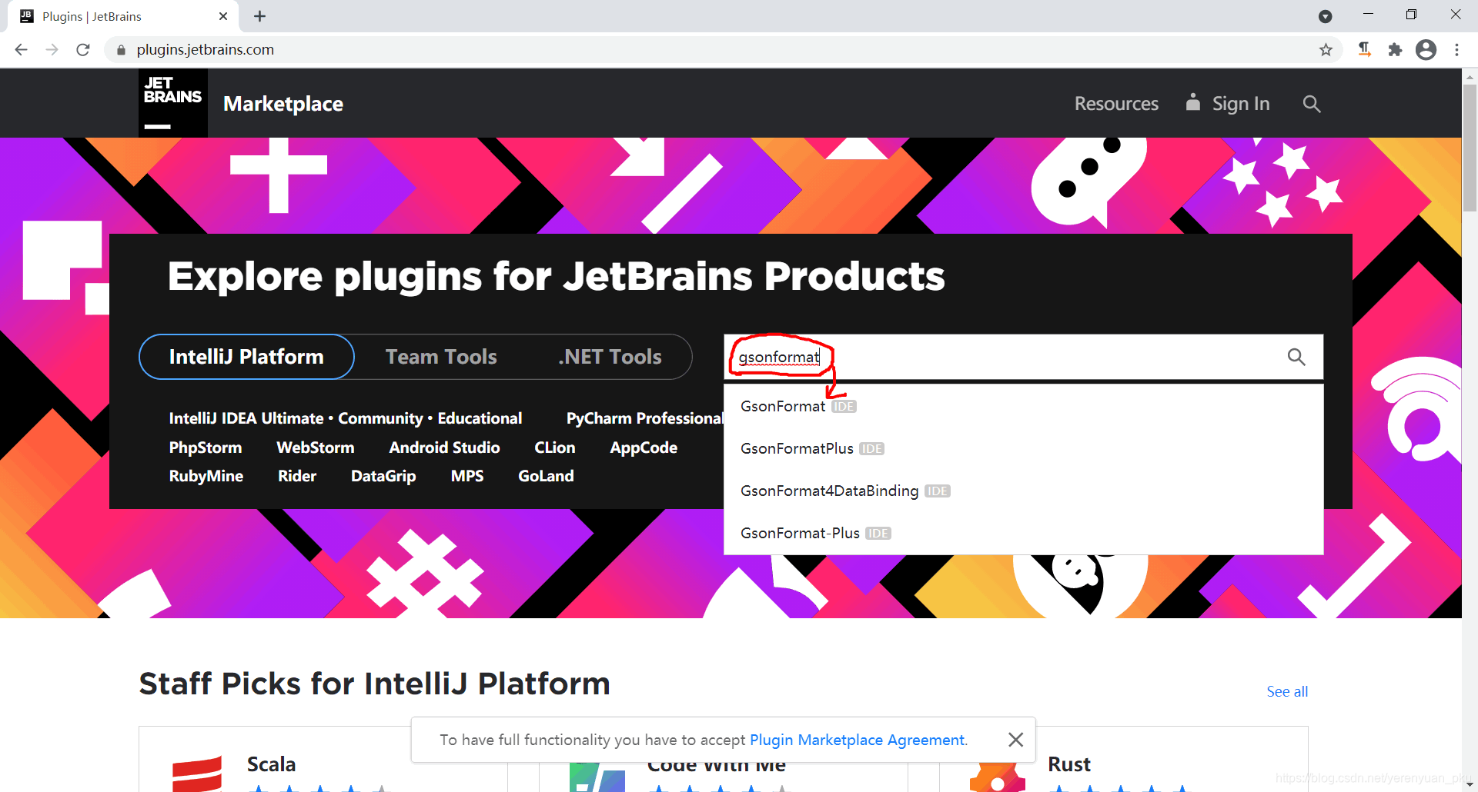
Task: View site security lock icon
Action: coord(121,50)
